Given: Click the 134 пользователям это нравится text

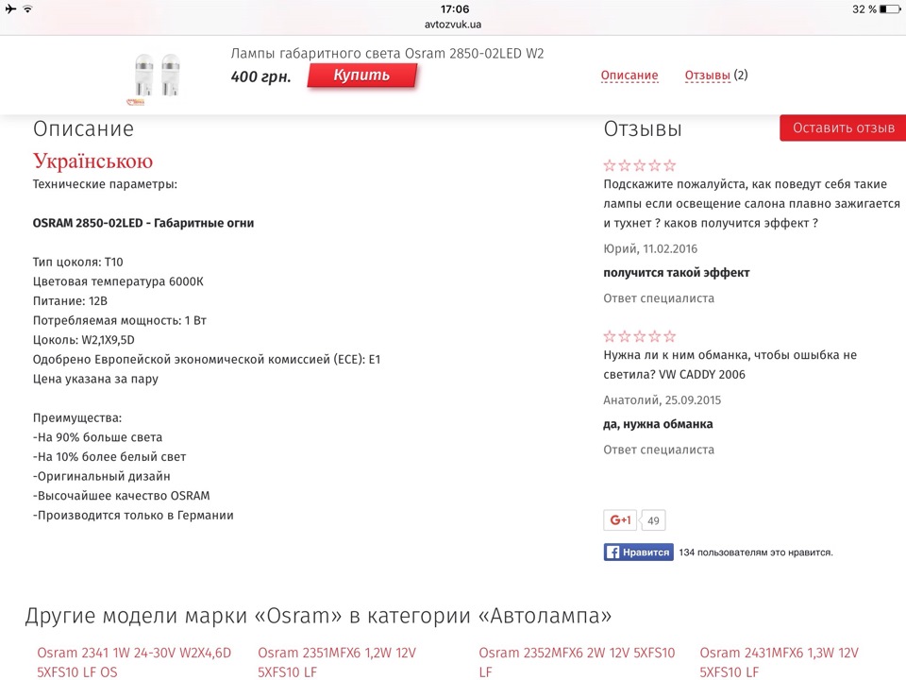Looking at the screenshot, I should click(x=756, y=552).
